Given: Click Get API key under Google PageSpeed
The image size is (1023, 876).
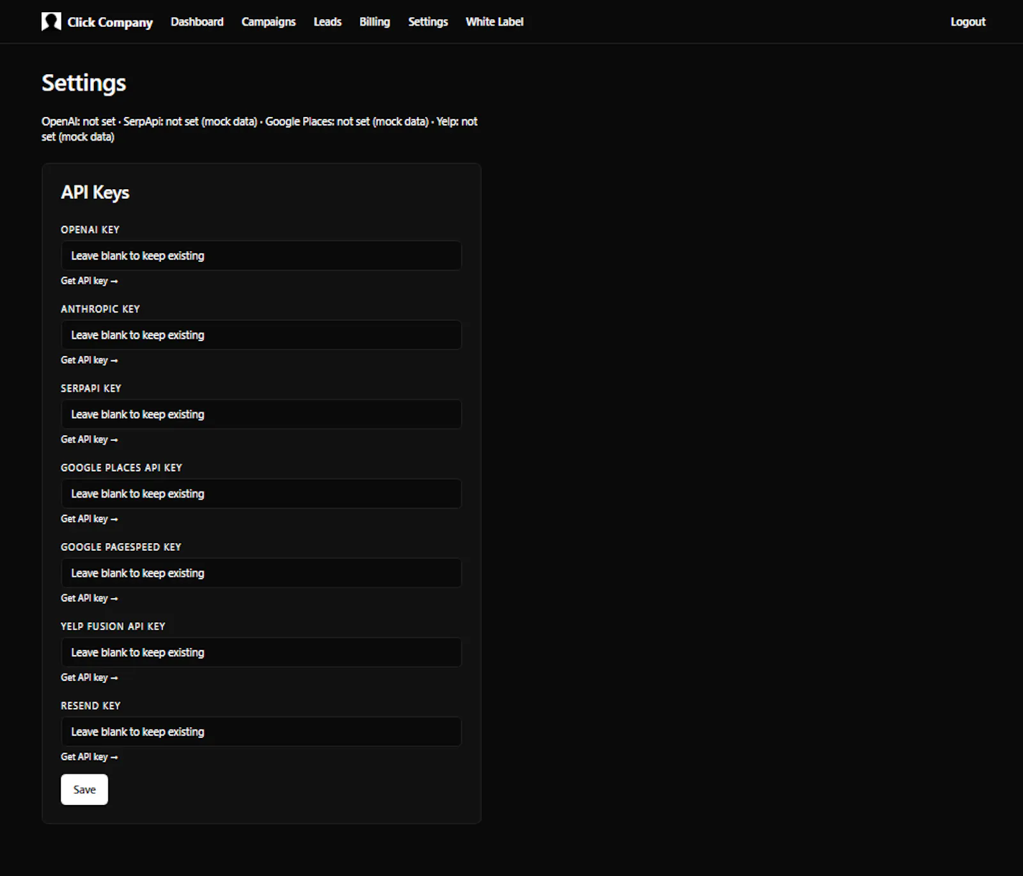Looking at the screenshot, I should (90, 597).
